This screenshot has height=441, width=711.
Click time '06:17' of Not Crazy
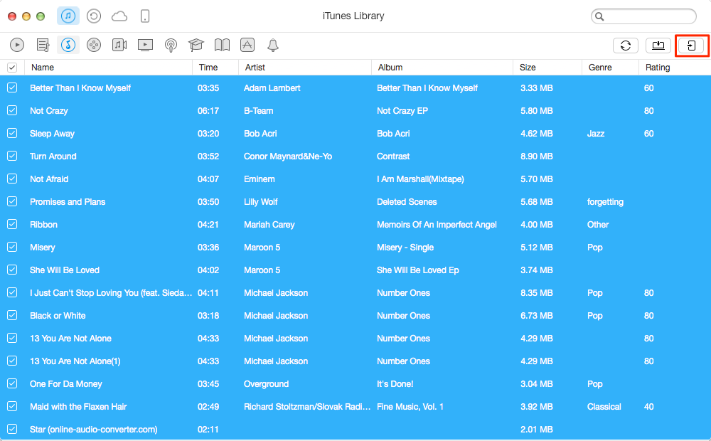[x=208, y=111]
